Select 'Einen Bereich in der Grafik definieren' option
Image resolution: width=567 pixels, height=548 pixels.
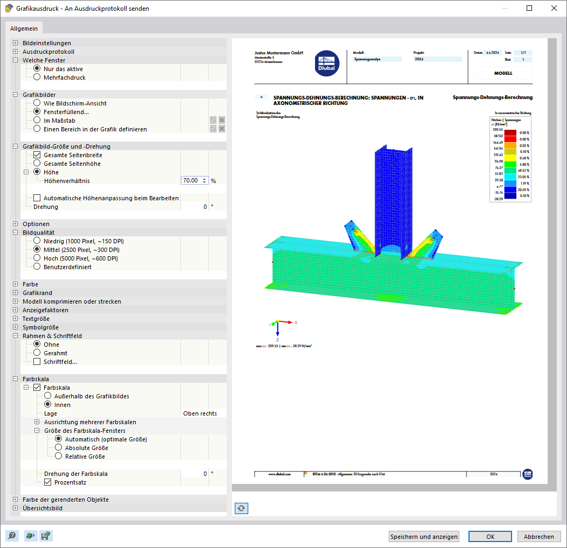click(37, 129)
